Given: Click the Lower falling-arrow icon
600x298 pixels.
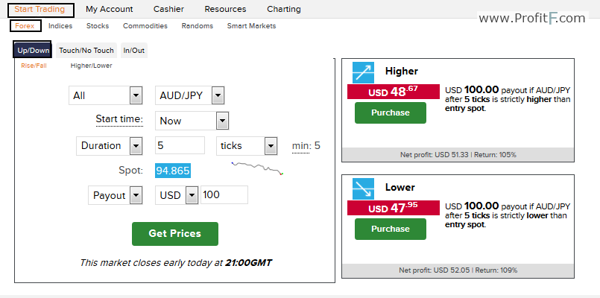Looking at the screenshot, I should pyautogui.click(x=363, y=189).
